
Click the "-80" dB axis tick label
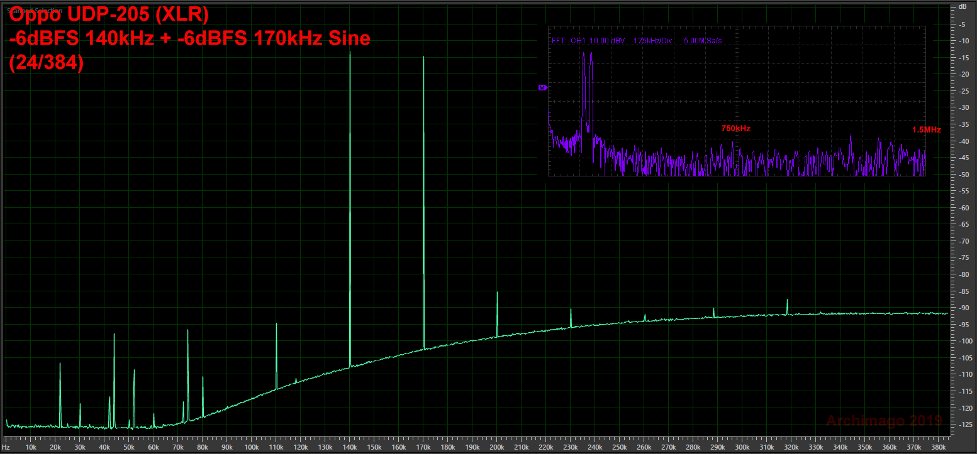963,275
